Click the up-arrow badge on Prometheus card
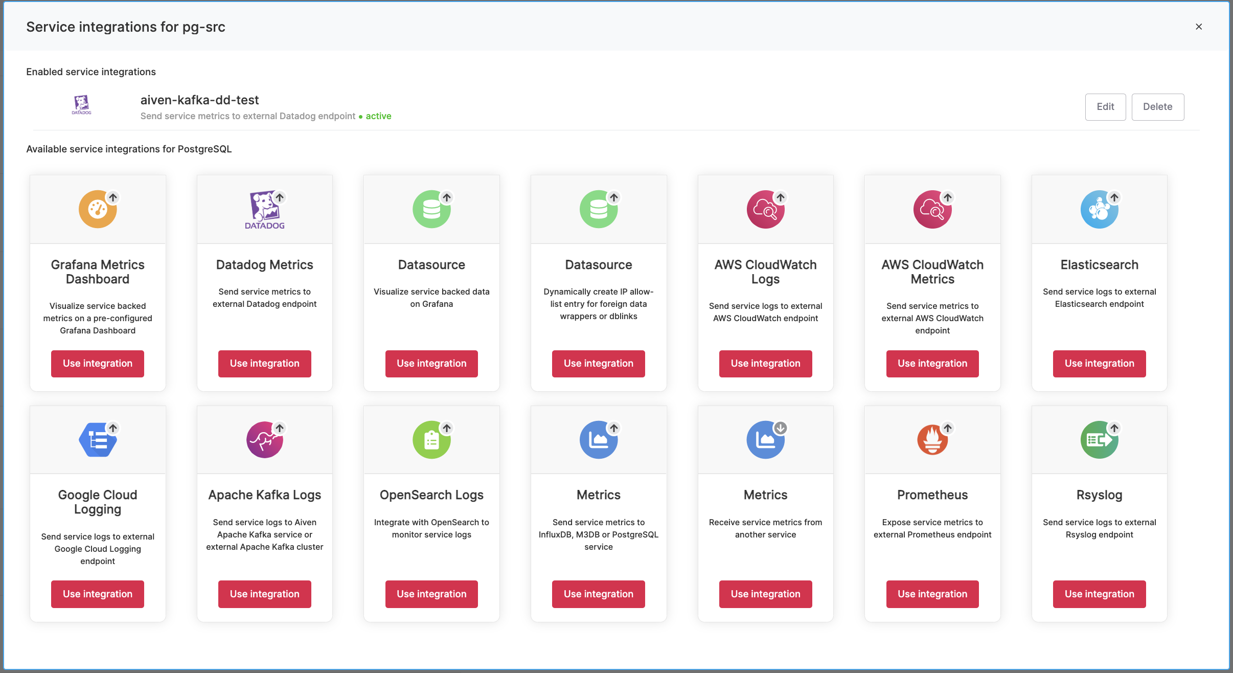Screen dimensions: 1233x673 pyautogui.click(x=948, y=428)
